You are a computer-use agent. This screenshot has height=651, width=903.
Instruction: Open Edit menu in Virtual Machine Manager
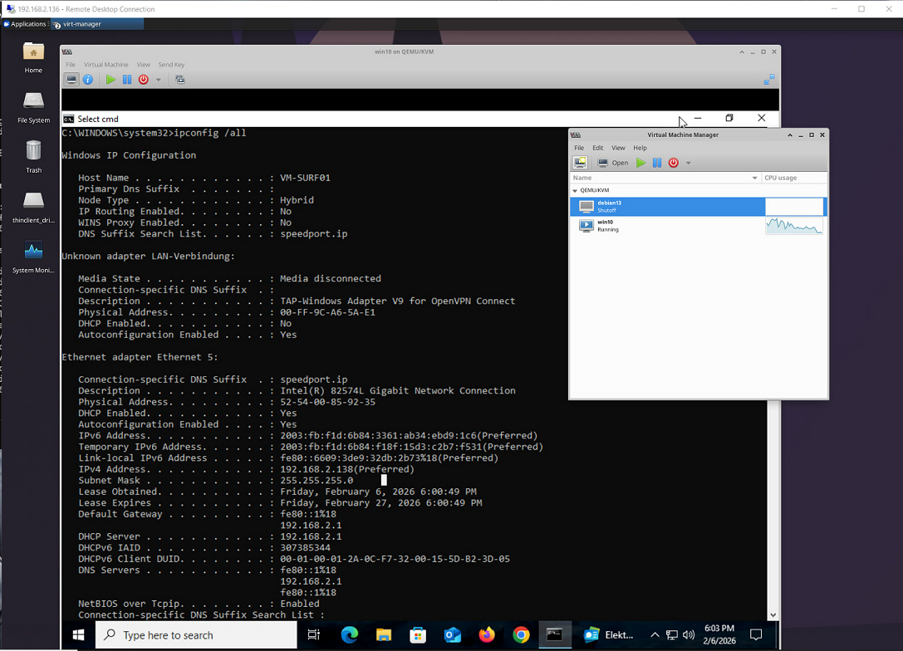597,148
